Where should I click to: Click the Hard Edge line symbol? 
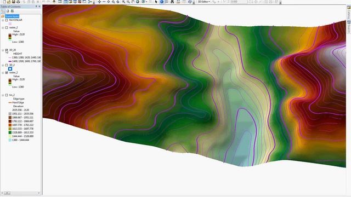10,102
